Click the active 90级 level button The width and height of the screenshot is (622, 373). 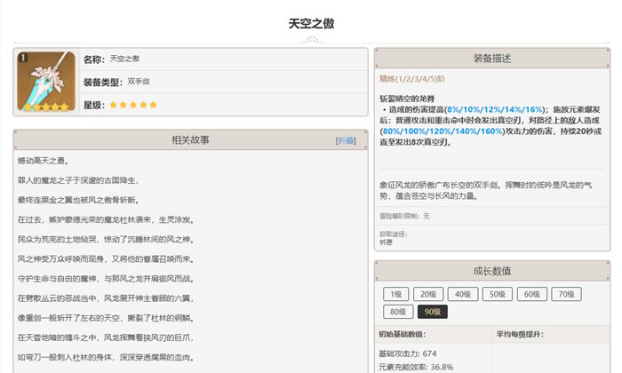(432, 312)
